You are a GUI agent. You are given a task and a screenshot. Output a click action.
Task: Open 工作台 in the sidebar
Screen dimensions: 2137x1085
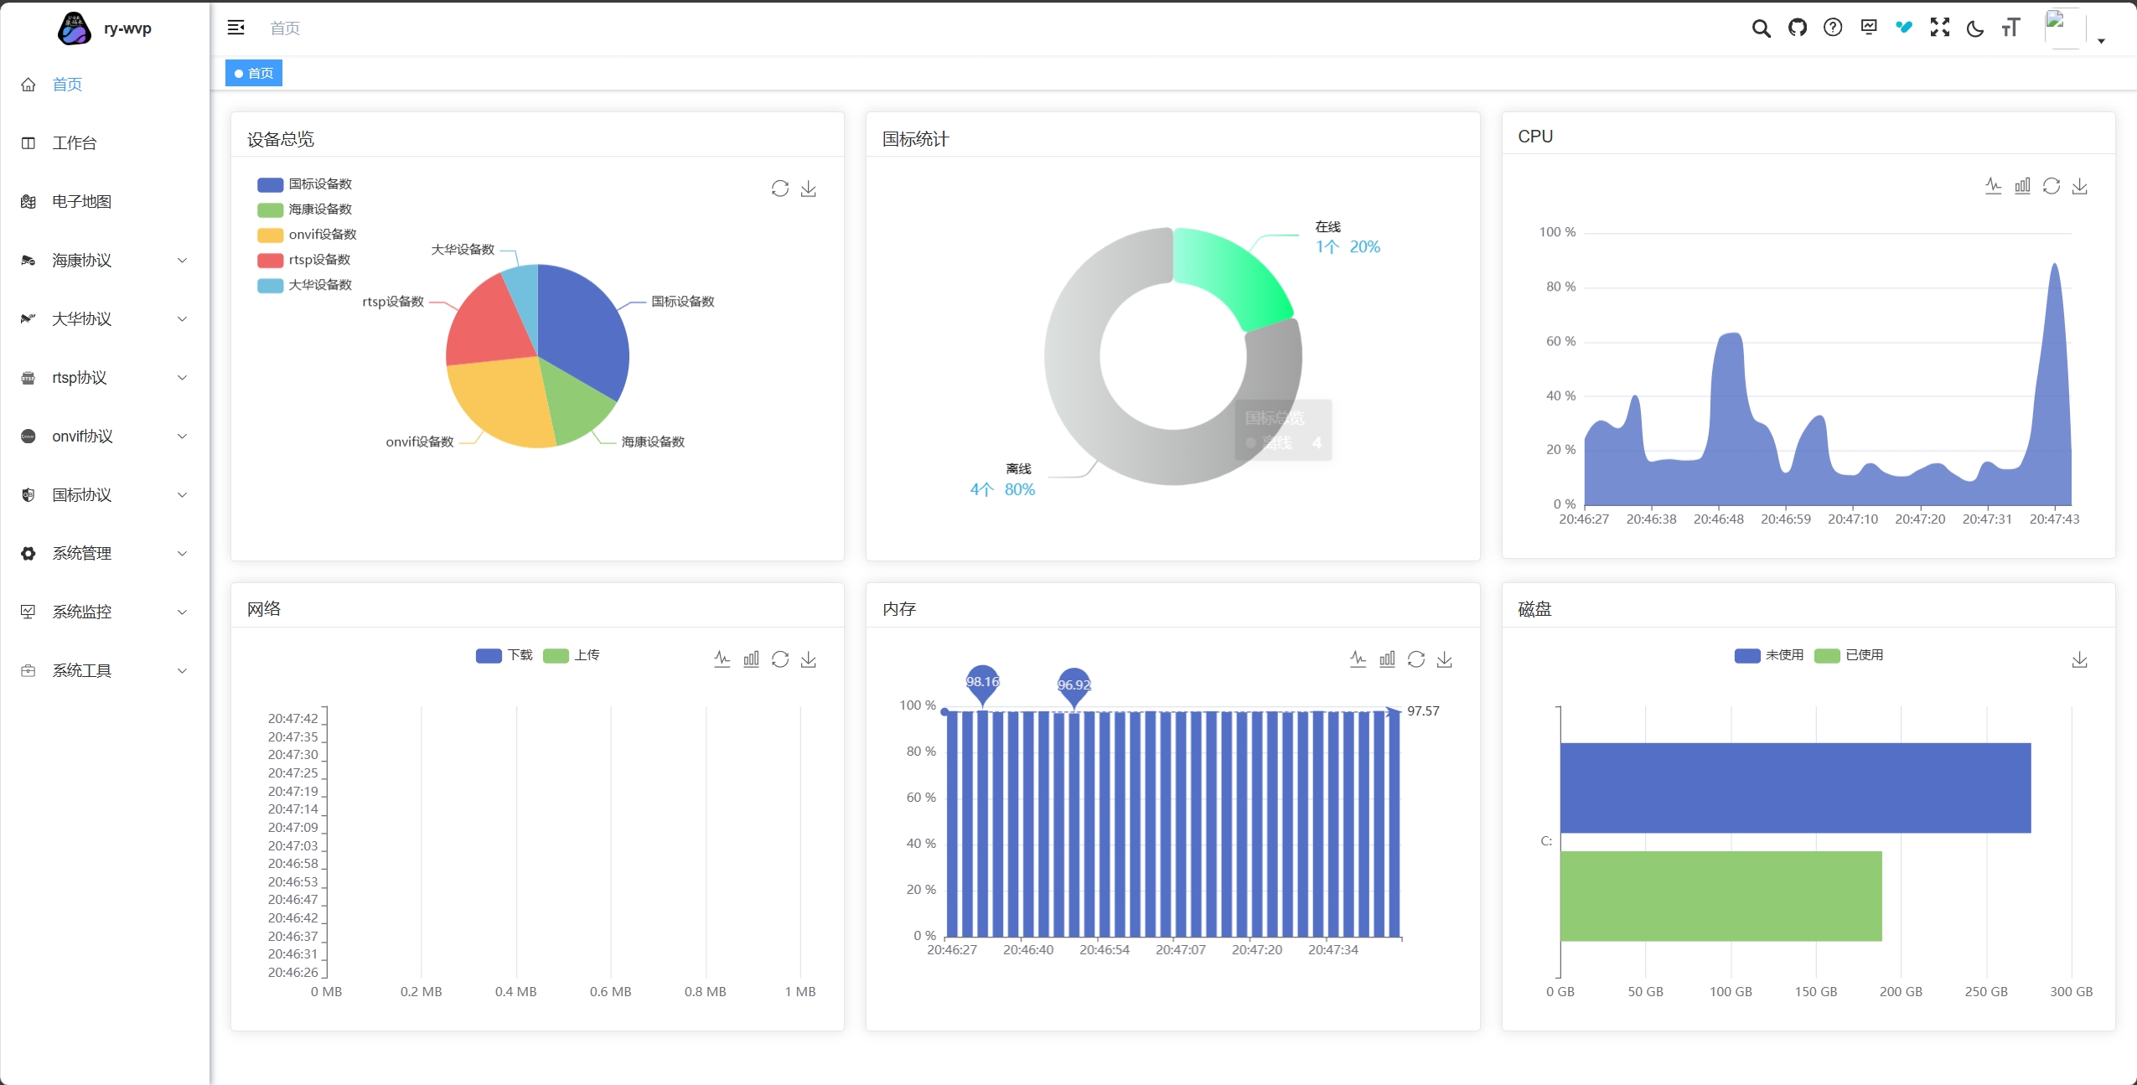(x=74, y=143)
